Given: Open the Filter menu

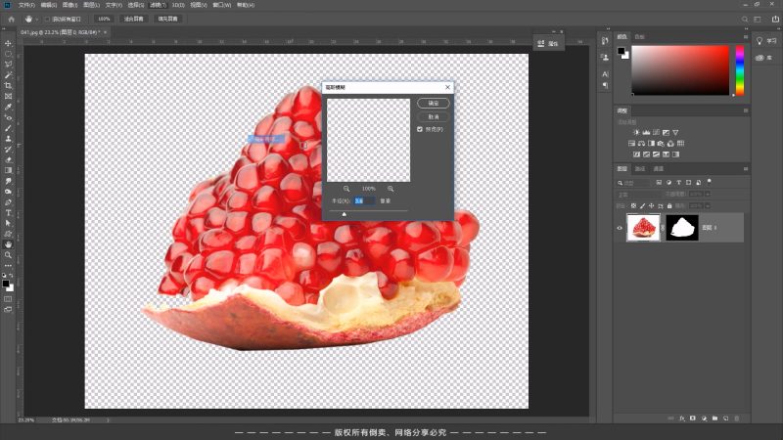Looking at the screenshot, I should (x=157, y=4).
